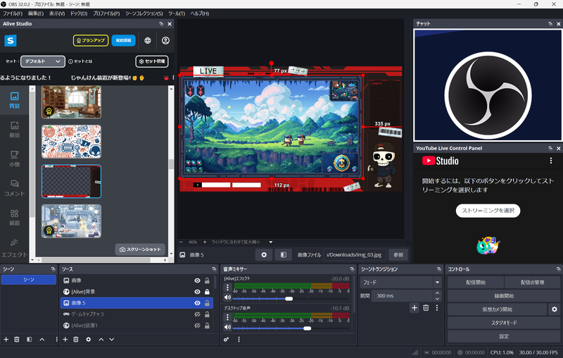The width and height of the screenshot is (563, 358).
Task: Open source properties gear in sources toolbar
Action: tap(89, 339)
